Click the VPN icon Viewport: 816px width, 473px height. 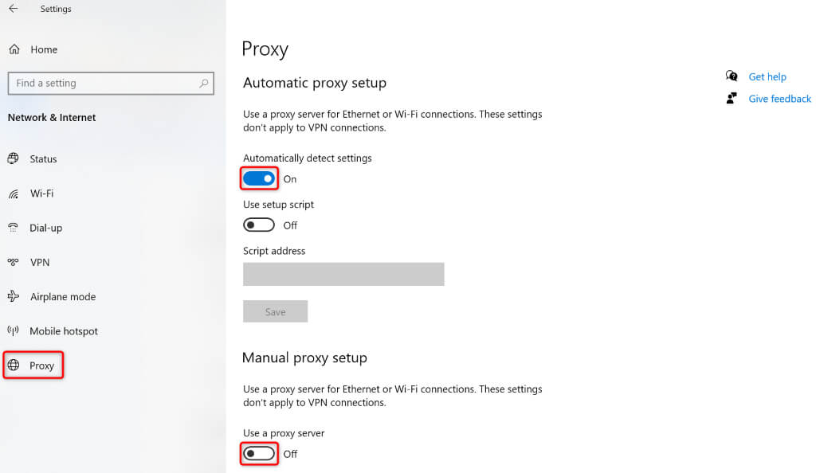pos(14,262)
